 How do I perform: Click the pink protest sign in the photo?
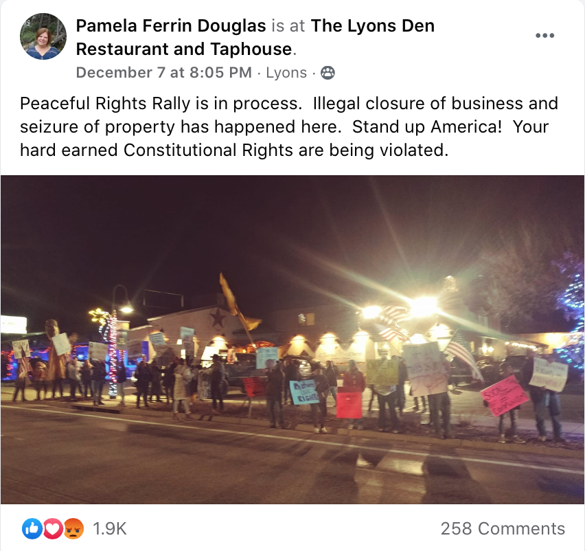[x=505, y=396]
